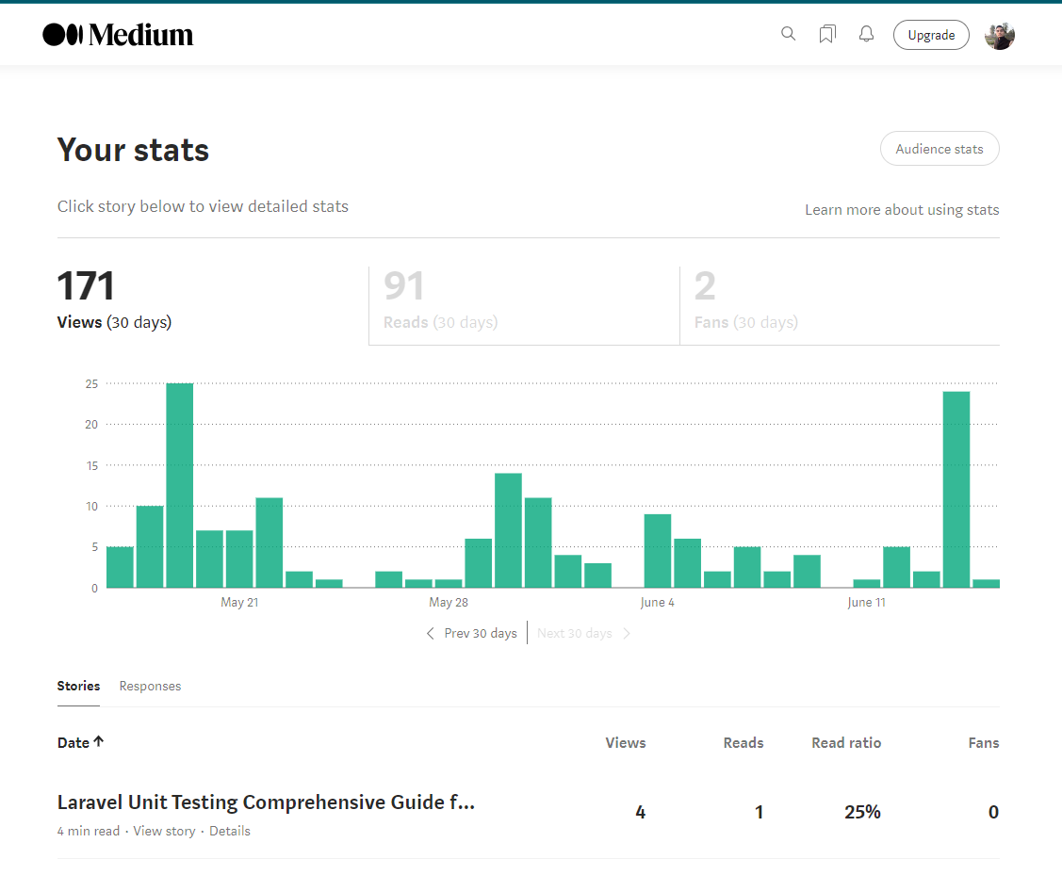Open the Laravel Unit Testing story stats
Image resolution: width=1062 pixels, height=875 pixels.
point(266,802)
